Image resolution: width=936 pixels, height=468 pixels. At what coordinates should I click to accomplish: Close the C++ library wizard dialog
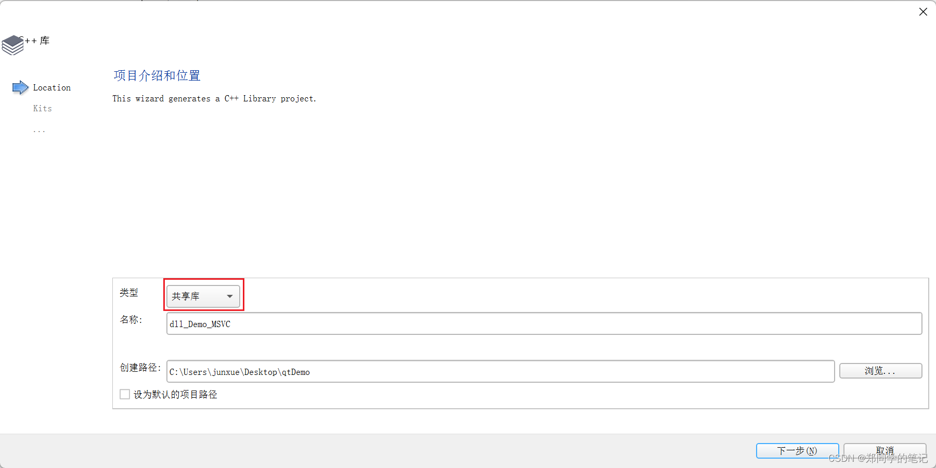(x=924, y=11)
